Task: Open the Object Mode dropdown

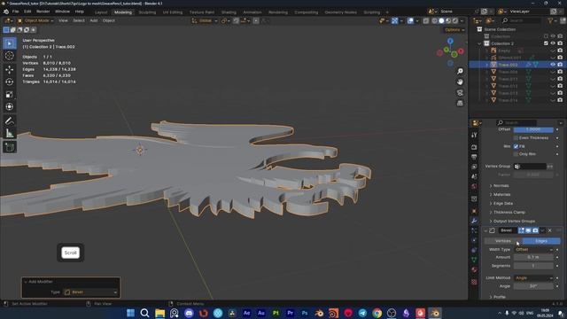Action: pyautogui.click(x=35, y=20)
